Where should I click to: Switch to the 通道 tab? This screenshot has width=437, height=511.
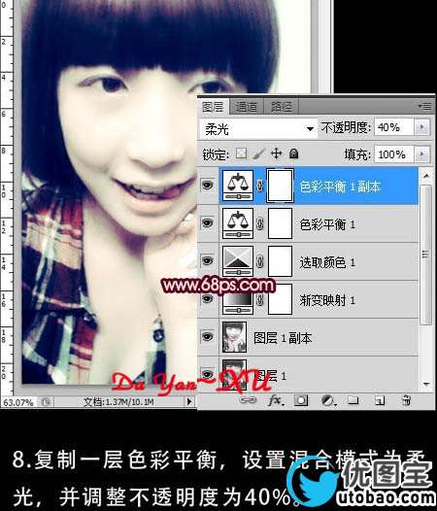point(247,107)
